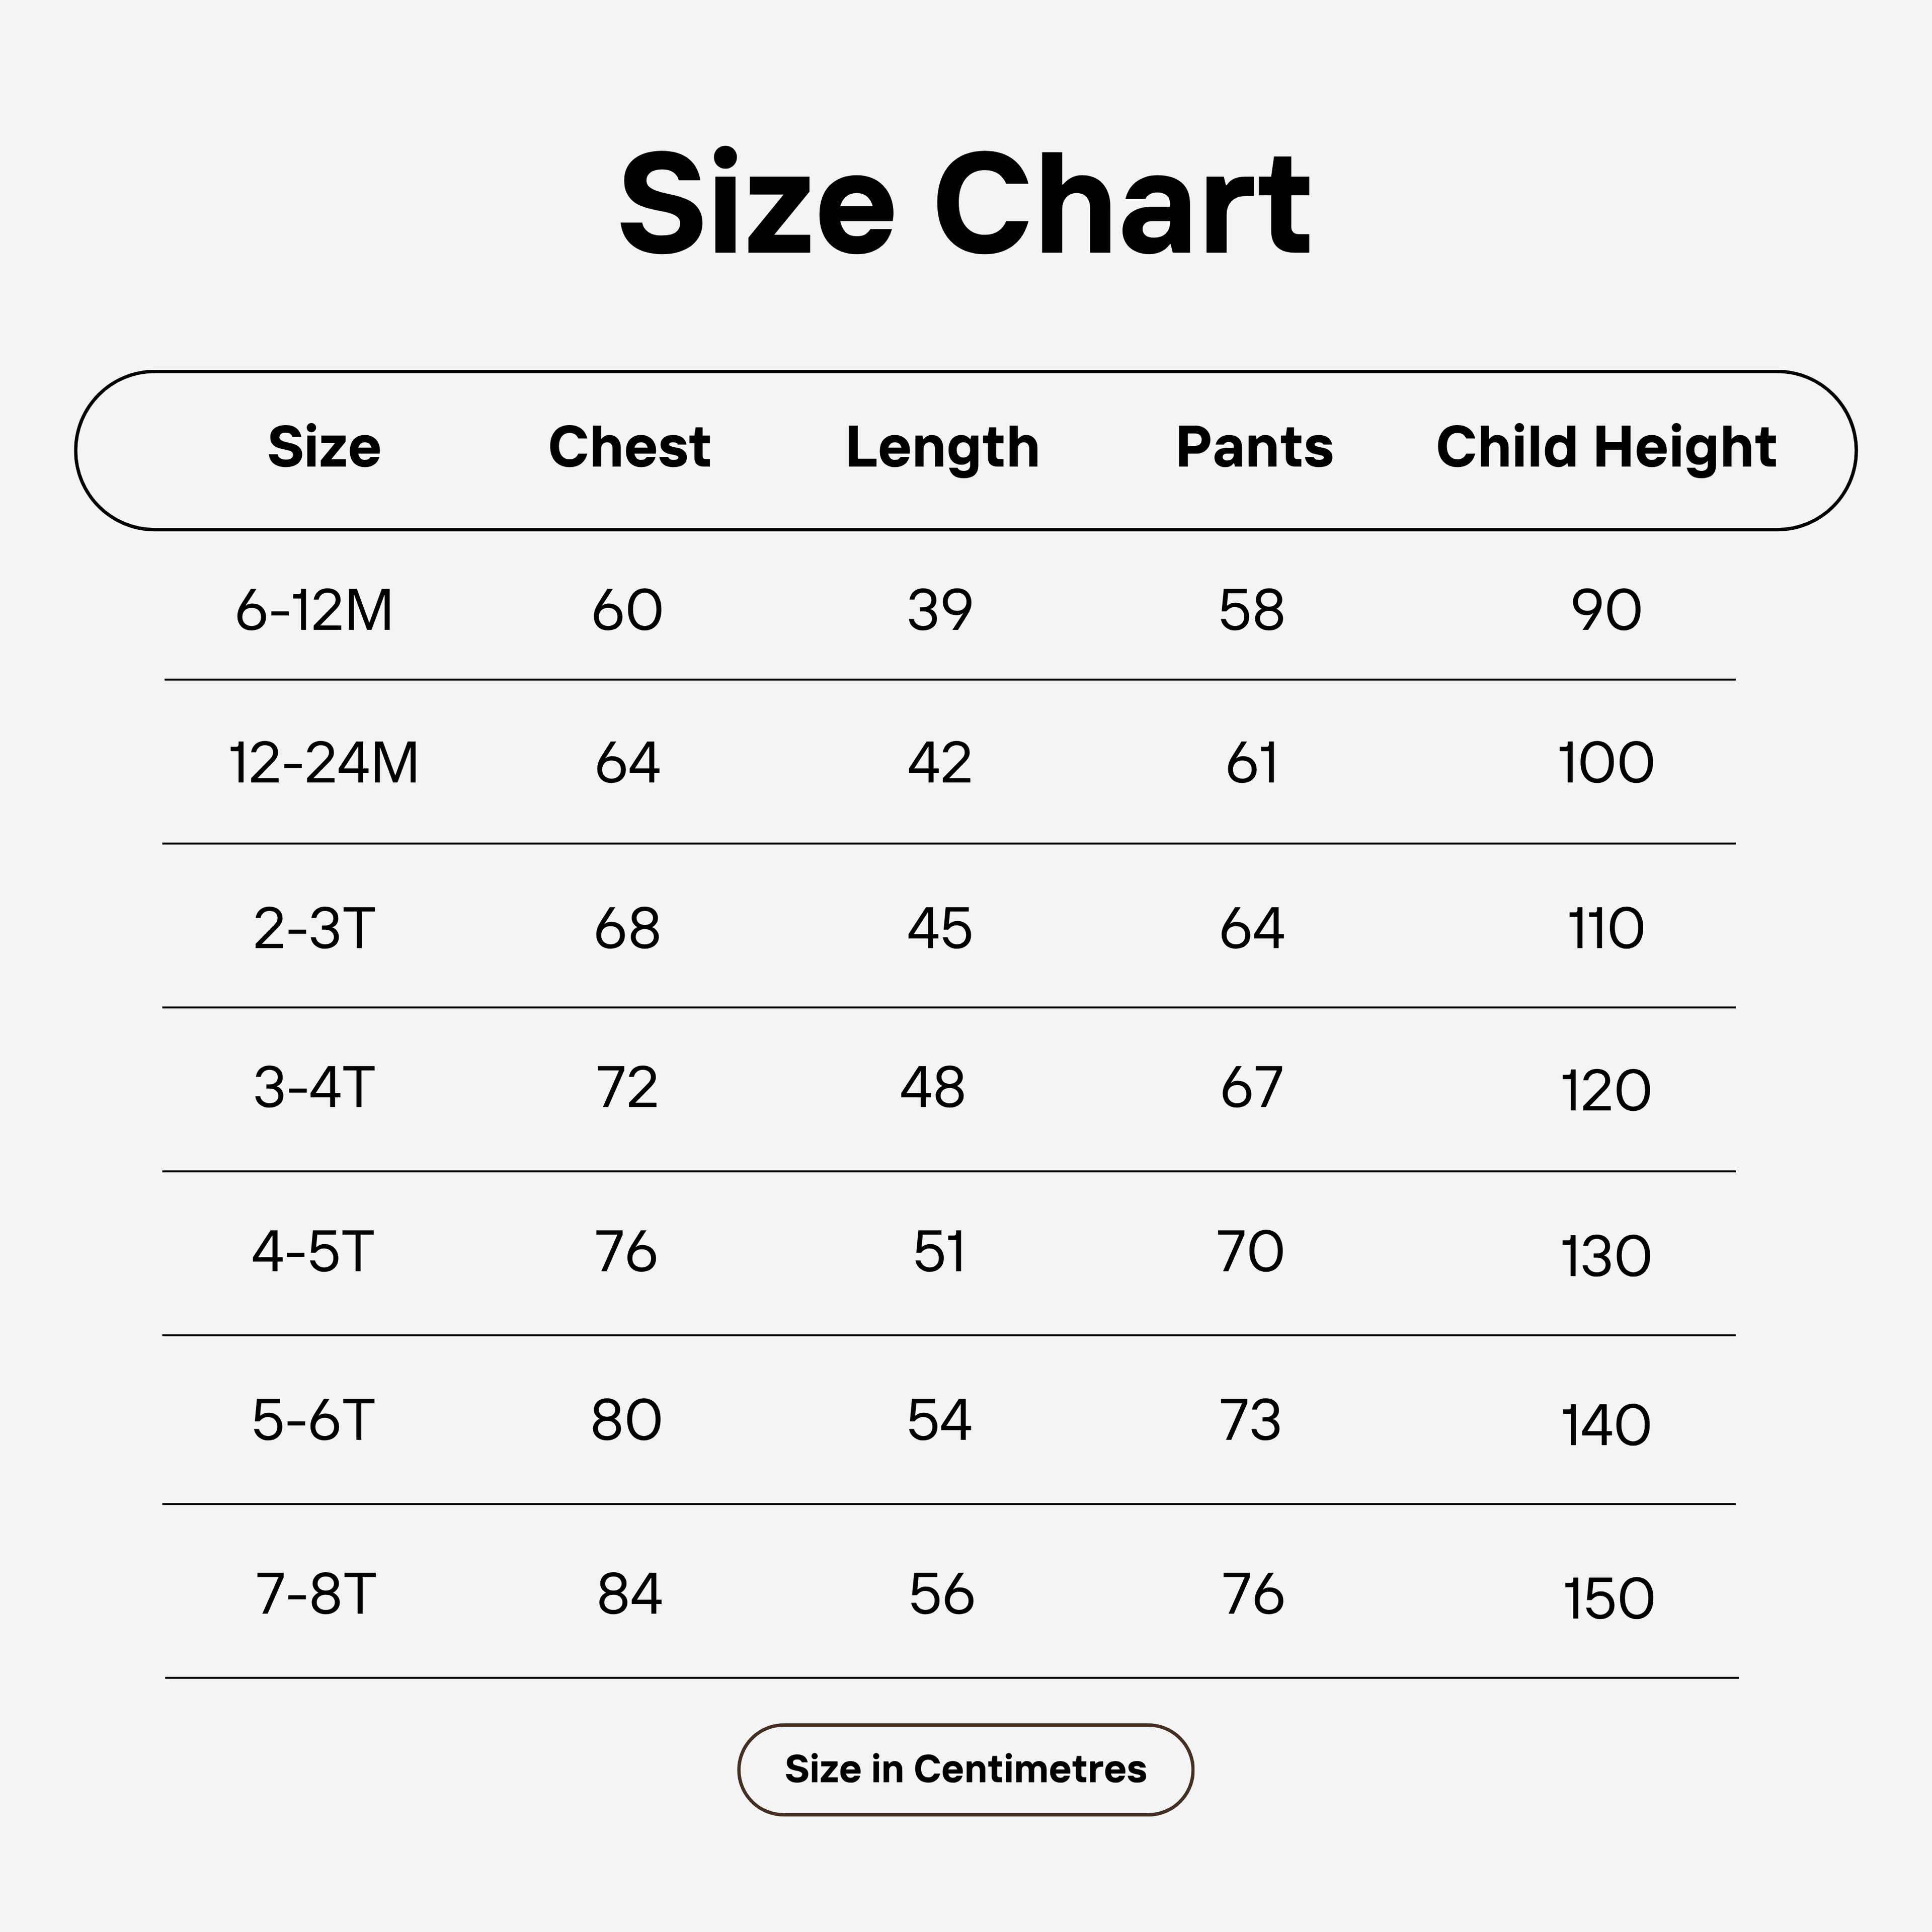Click chest value 60 for 6-12M
1932x1932 pixels.
point(627,610)
